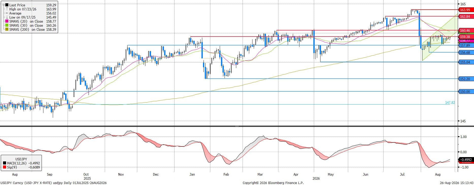Click the red Sig(9) legend swatch

tap(5, 167)
